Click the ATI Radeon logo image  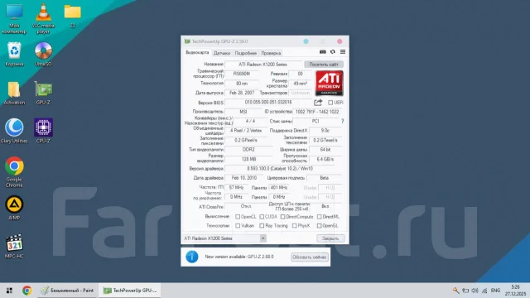[330, 83]
